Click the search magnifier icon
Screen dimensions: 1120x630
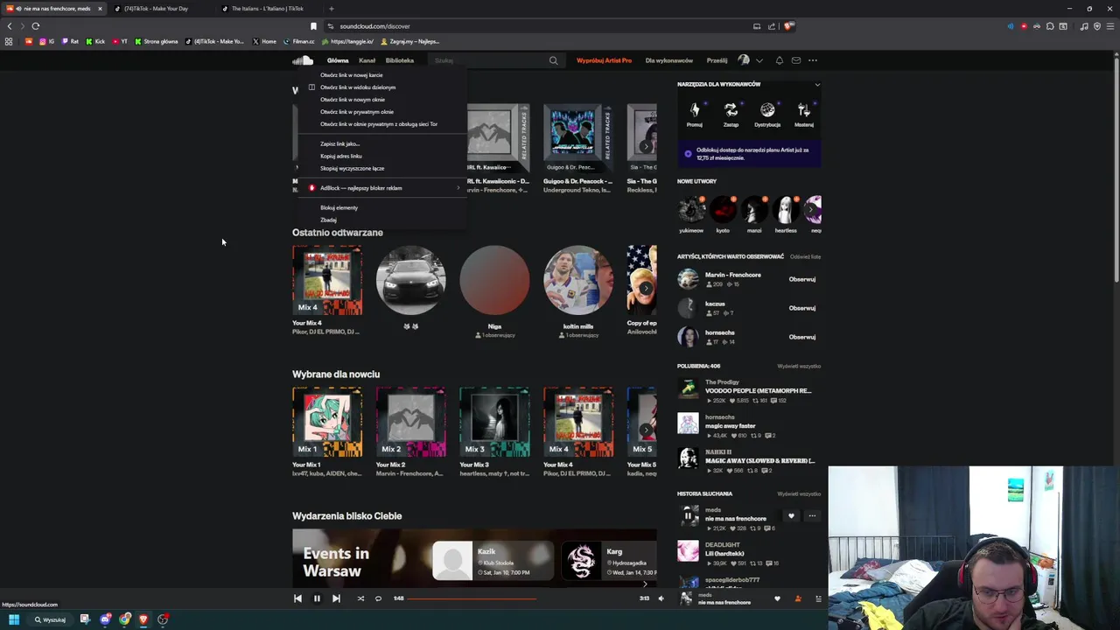click(553, 60)
